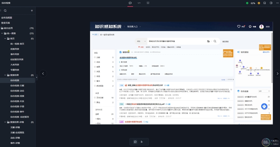Select the cursor pointer in bottom toolbar
Viewport: 280px width, 147px height.
pos(142,142)
